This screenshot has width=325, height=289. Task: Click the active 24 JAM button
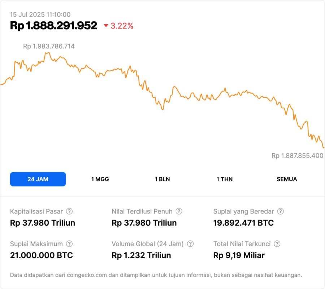38,179
